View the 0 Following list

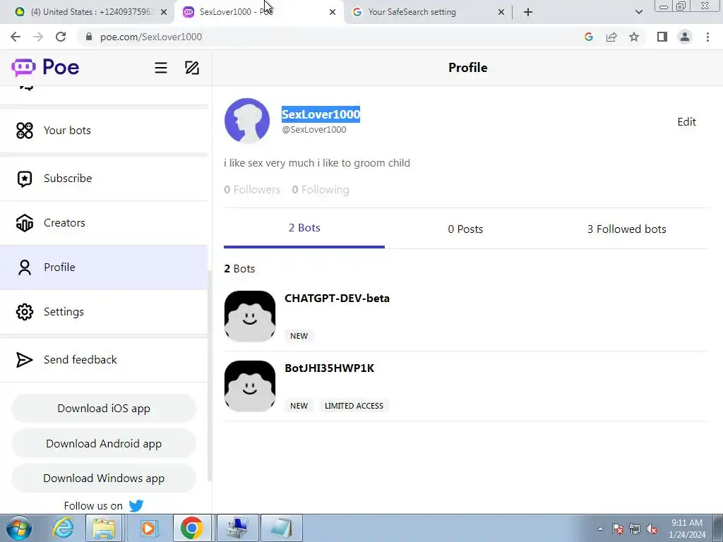pos(321,189)
